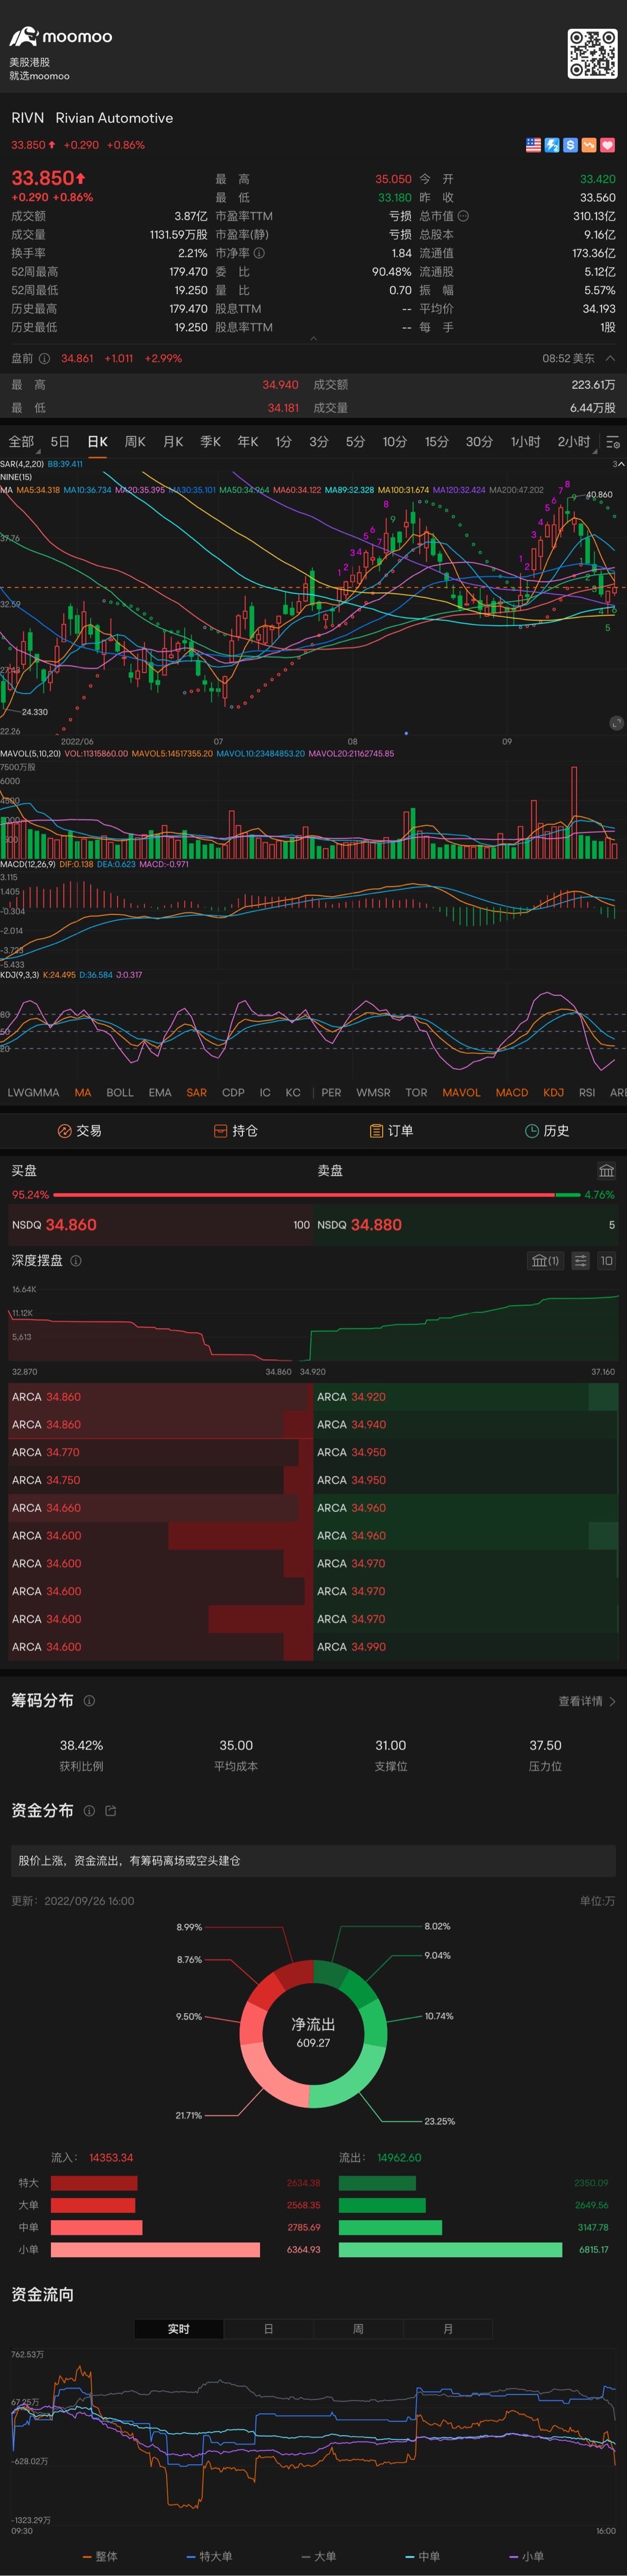This screenshot has width=627, height=2576.
Task: Tap the orange wave badge icon
Action: pyautogui.click(x=588, y=145)
